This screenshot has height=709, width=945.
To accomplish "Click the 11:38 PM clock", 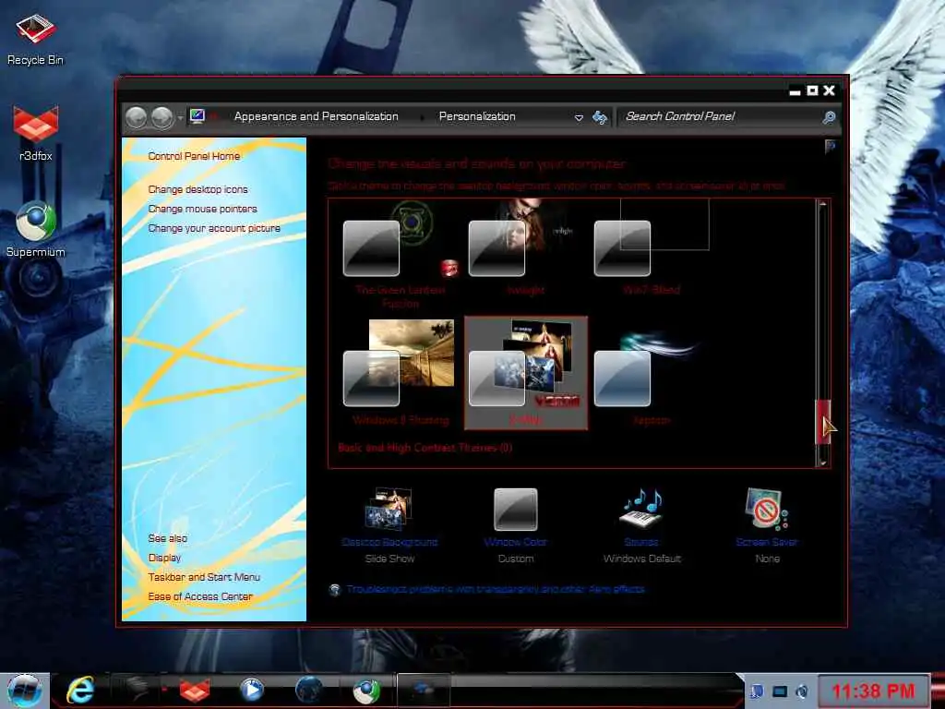I will pyautogui.click(x=873, y=691).
